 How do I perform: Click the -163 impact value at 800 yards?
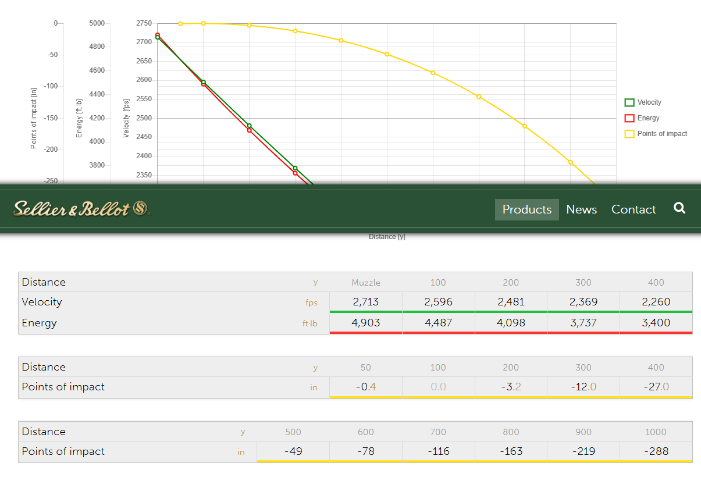(x=511, y=451)
